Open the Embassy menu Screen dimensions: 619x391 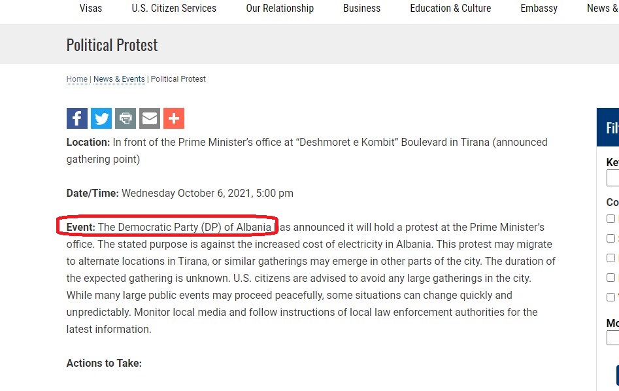tap(539, 8)
